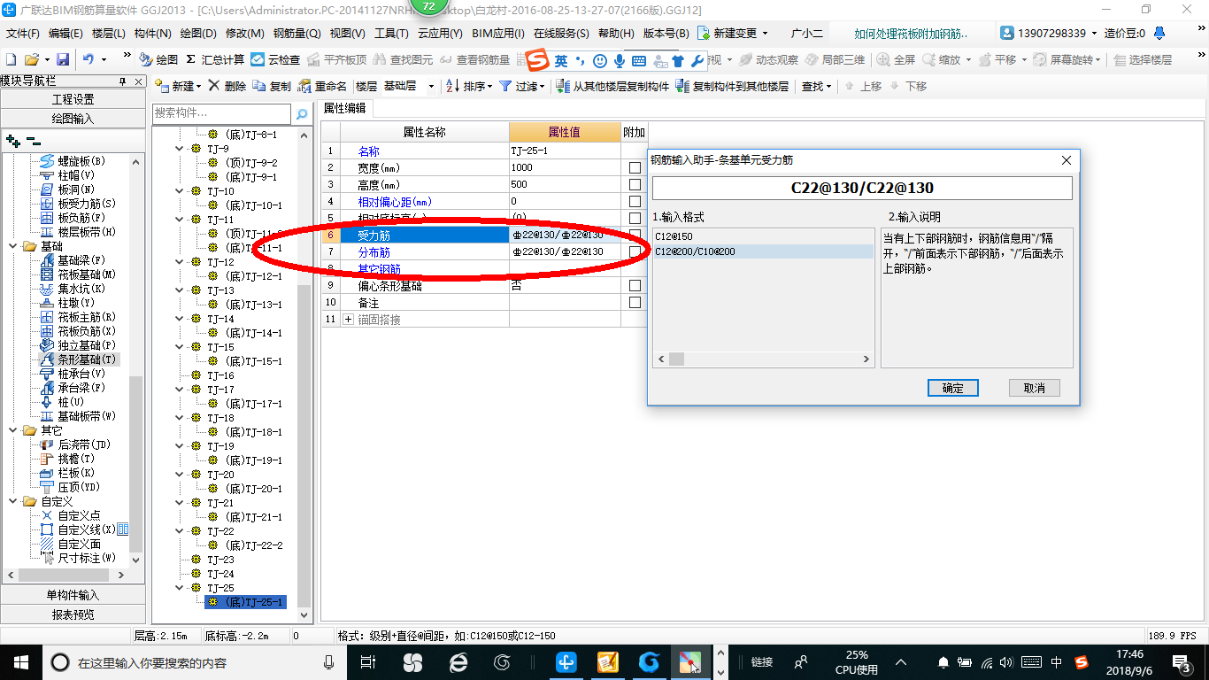This screenshot has width=1209, height=680.
Task: Click the New file icon
Action: (x=11, y=59)
